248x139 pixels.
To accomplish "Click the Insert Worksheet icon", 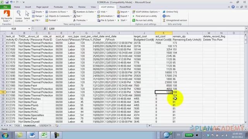I will pyautogui.click(x=57, y=125).
